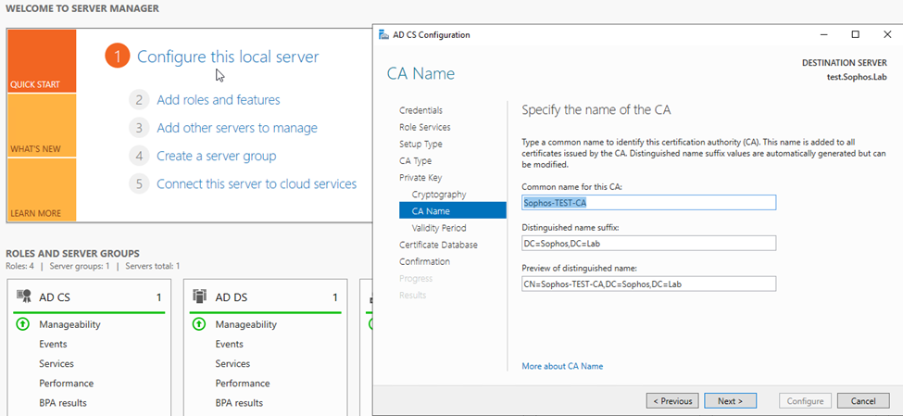Image resolution: width=903 pixels, height=416 pixels.
Task: Select Add roles and features
Action: pos(218,100)
